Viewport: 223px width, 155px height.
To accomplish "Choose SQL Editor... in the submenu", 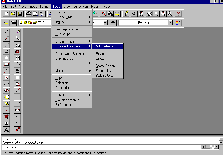I will point(108,76).
